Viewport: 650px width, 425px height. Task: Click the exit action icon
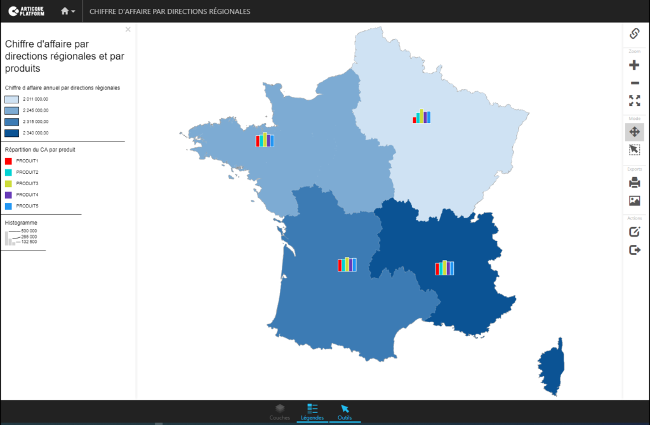[x=634, y=249]
